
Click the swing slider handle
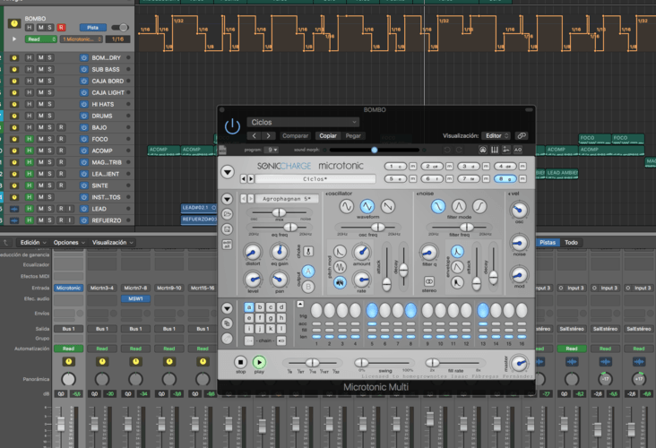pos(361,363)
